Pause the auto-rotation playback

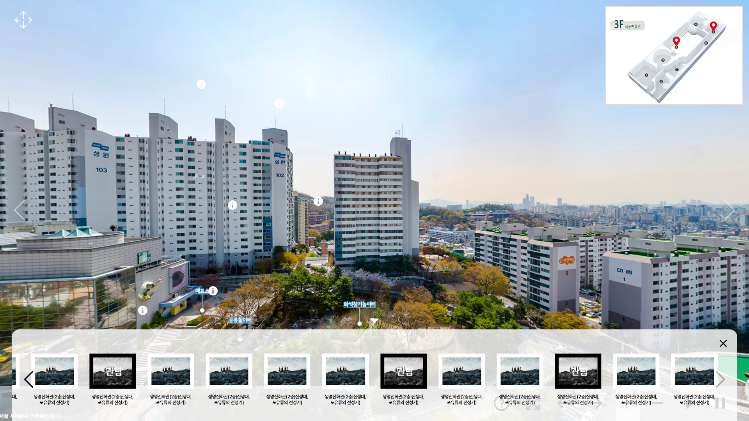coord(720,403)
